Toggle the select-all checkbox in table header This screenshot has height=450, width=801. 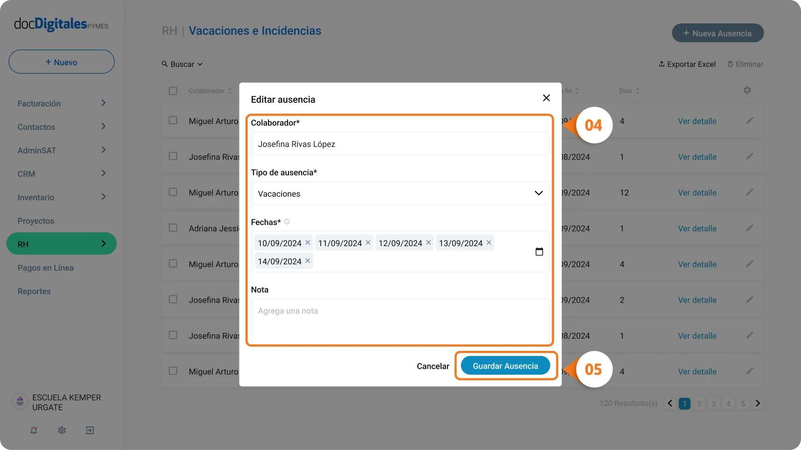point(173,91)
